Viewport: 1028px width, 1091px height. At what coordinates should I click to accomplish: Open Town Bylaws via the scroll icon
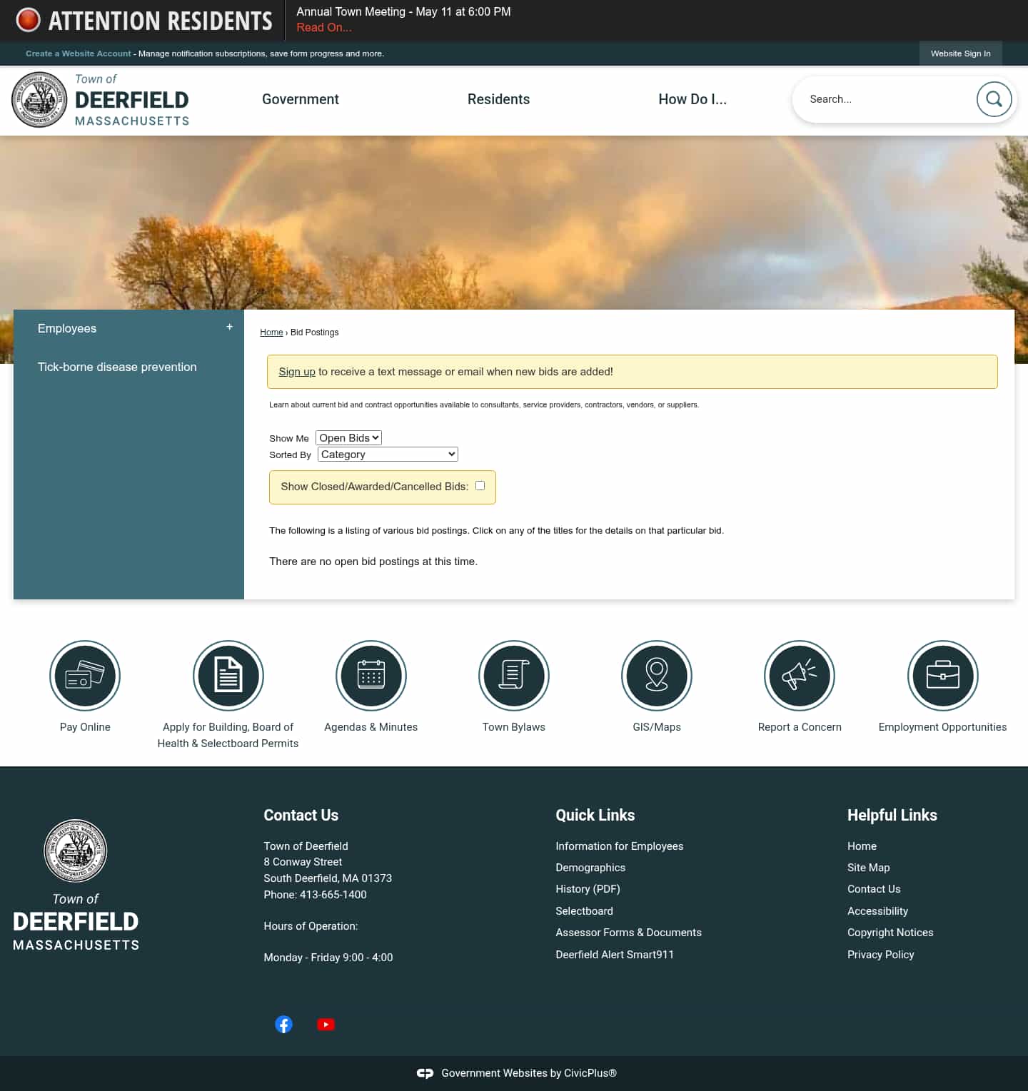(513, 676)
